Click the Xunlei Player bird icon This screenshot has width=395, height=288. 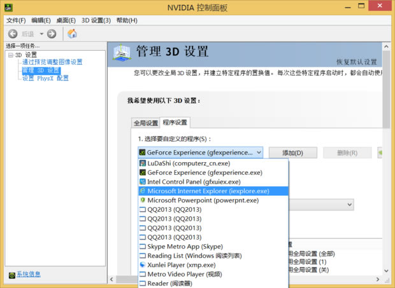(x=143, y=265)
